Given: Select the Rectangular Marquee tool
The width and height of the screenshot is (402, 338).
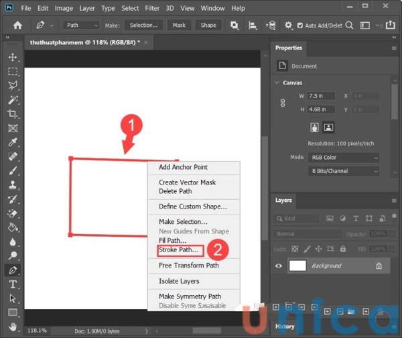Looking at the screenshot, I should [x=12, y=71].
